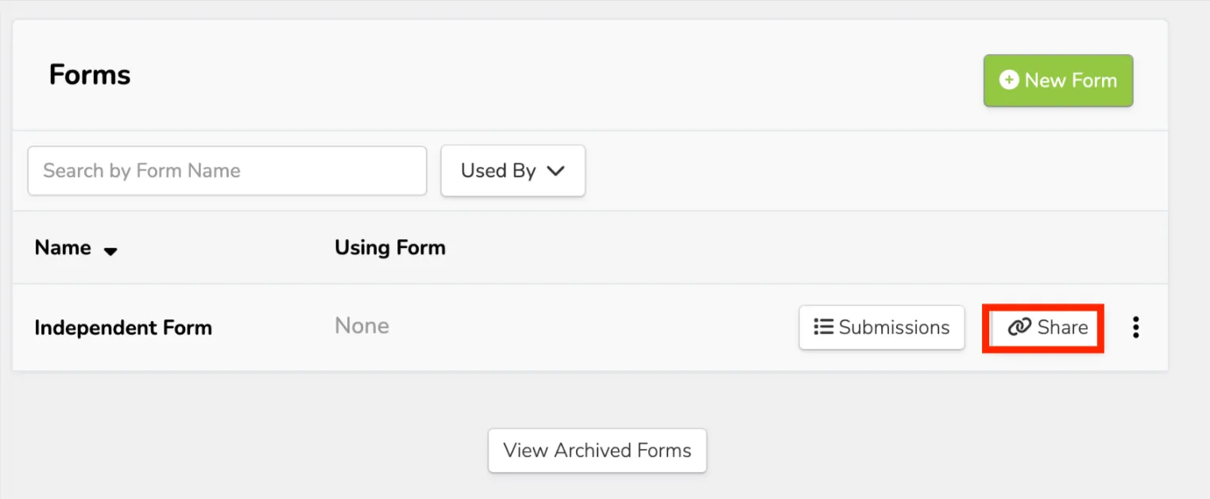Image resolution: width=1210 pixels, height=499 pixels.
Task: Click the Using Form column header
Action: [390, 248]
